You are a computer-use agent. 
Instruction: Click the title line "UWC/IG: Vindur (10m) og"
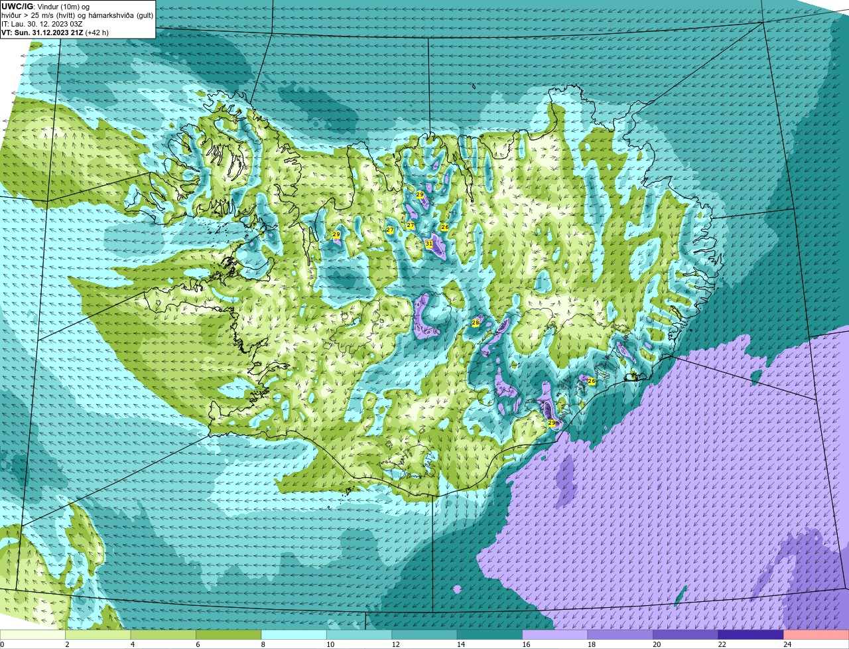(x=46, y=6)
